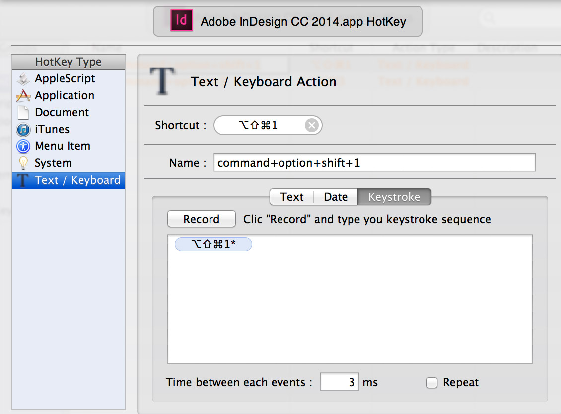Switch to the Date tab

[336, 197]
